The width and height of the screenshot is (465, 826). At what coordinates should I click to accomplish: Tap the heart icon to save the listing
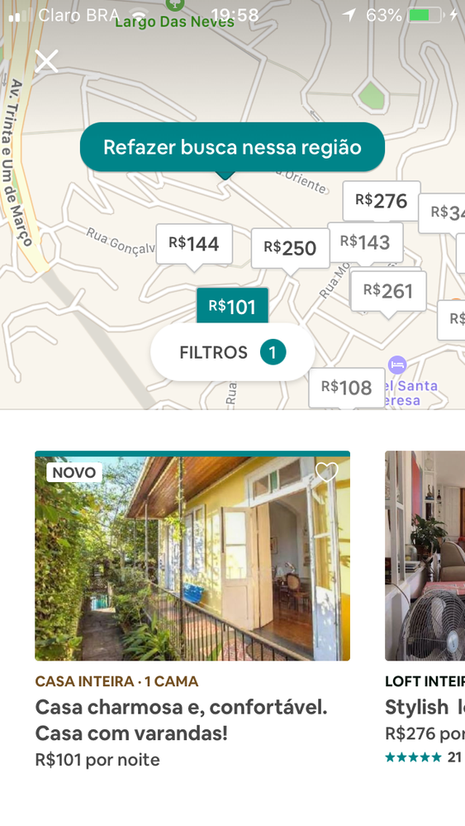tap(327, 472)
